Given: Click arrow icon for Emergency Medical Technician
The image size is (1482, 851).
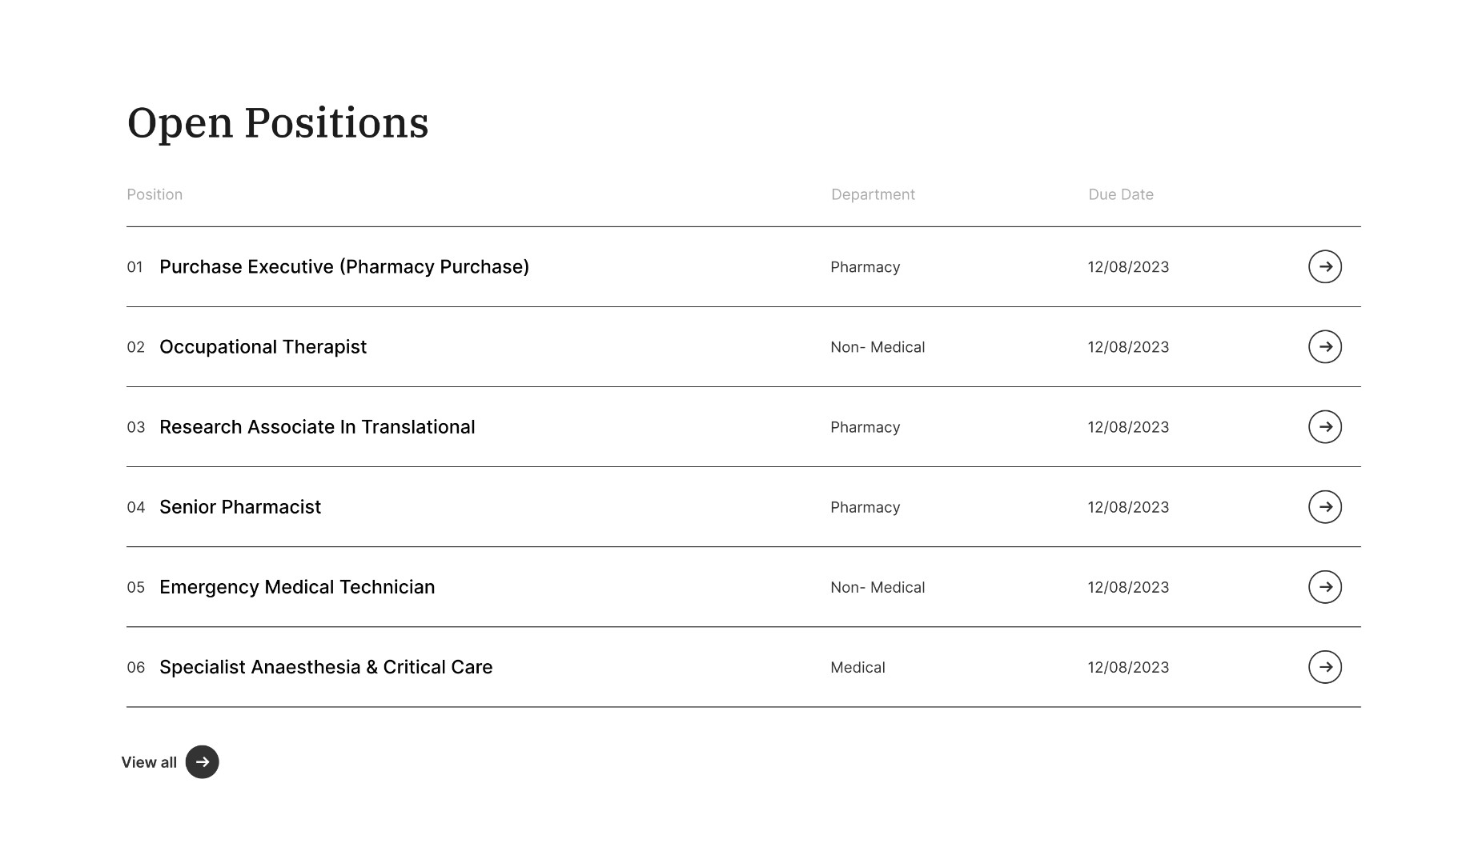Looking at the screenshot, I should (1324, 586).
